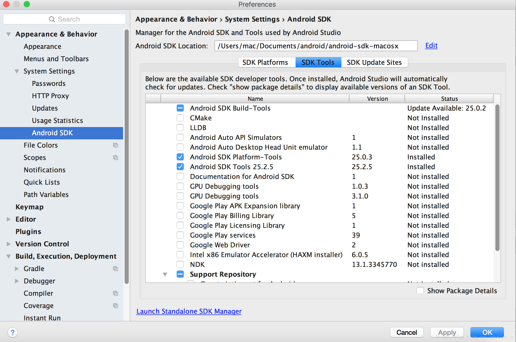
Task: Open Path Variables settings
Action: (46, 195)
